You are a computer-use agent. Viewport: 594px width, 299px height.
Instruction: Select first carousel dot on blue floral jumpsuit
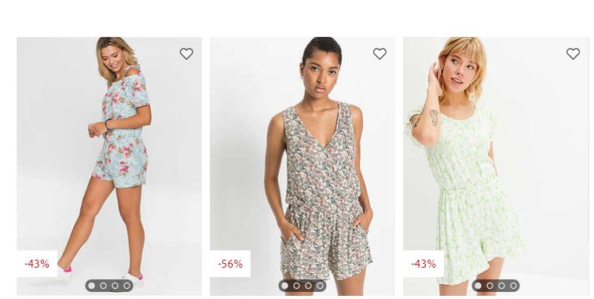[91, 286]
